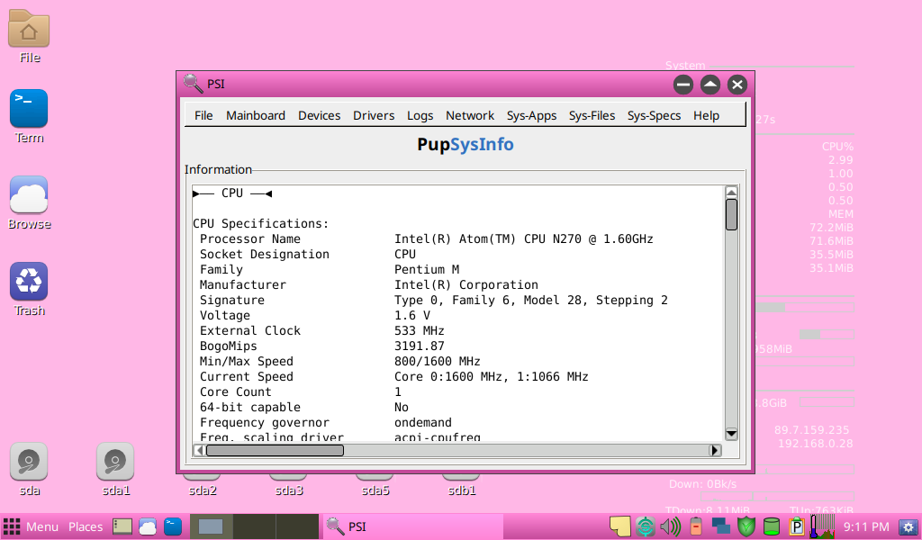Expand the Logs menu
Screen dimensions: 922x540
(x=420, y=115)
